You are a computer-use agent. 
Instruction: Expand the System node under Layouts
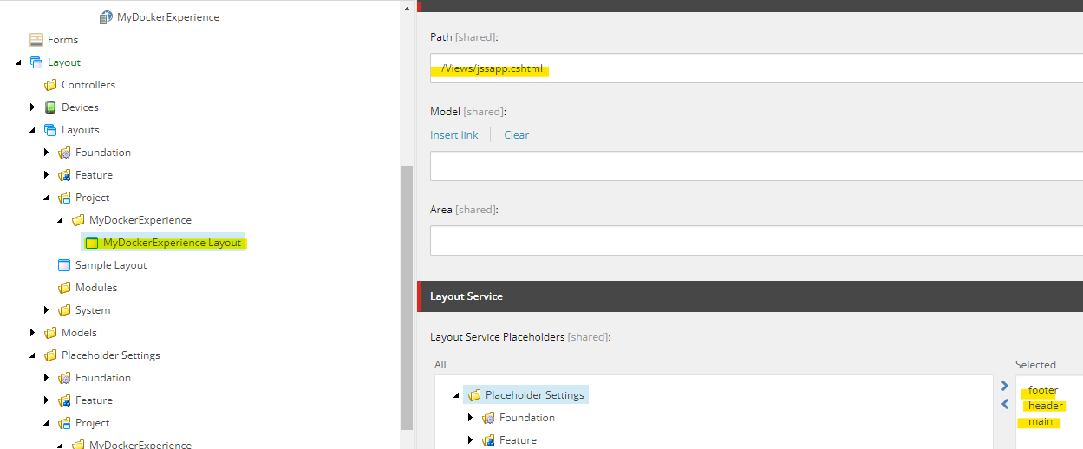point(47,310)
